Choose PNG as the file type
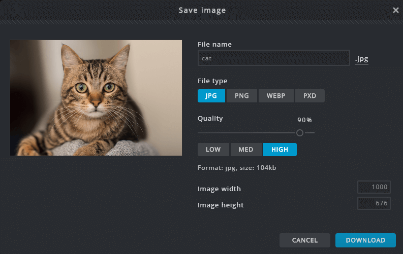The height and width of the screenshot is (254, 403). [x=241, y=96]
